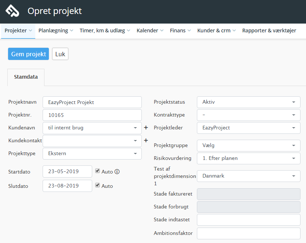
Task: Click the Slutdato label
Action: [18, 186]
